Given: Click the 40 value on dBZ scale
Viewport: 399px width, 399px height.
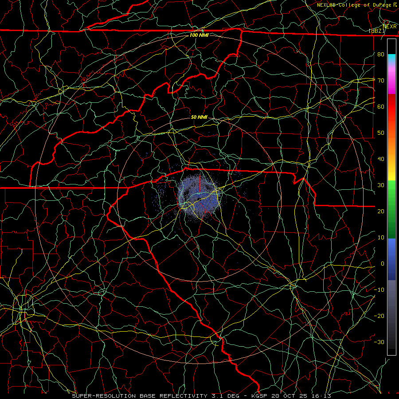Looking at the screenshot, I should [381, 159].
